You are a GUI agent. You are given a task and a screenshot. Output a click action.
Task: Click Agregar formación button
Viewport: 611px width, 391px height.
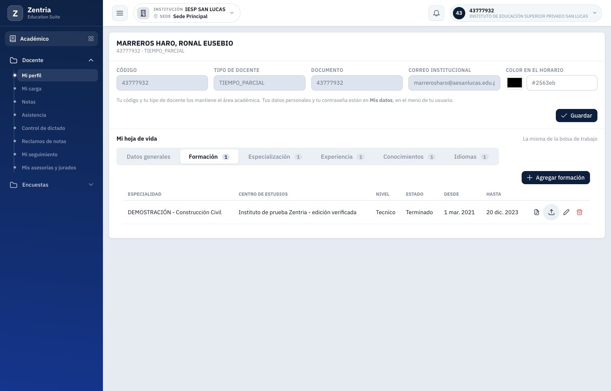point(556,178)
